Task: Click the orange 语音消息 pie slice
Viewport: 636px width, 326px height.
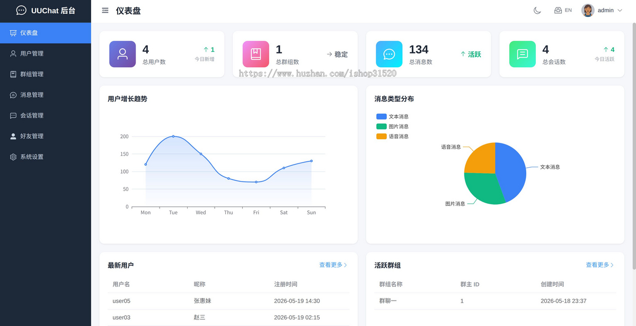Action: (482, 159)
